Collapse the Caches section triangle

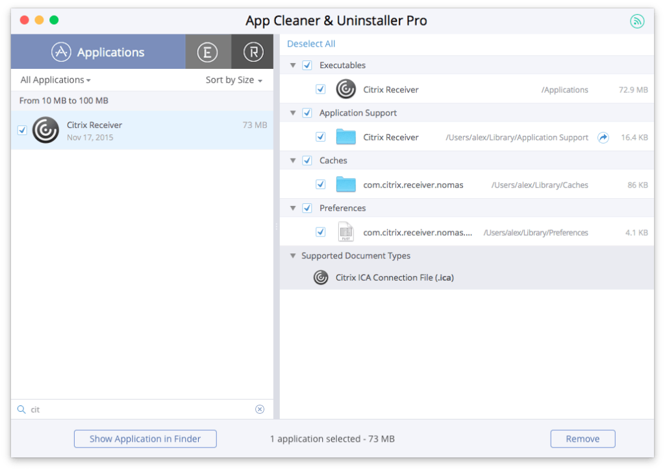pyautogui.click(x=294, y=160)
